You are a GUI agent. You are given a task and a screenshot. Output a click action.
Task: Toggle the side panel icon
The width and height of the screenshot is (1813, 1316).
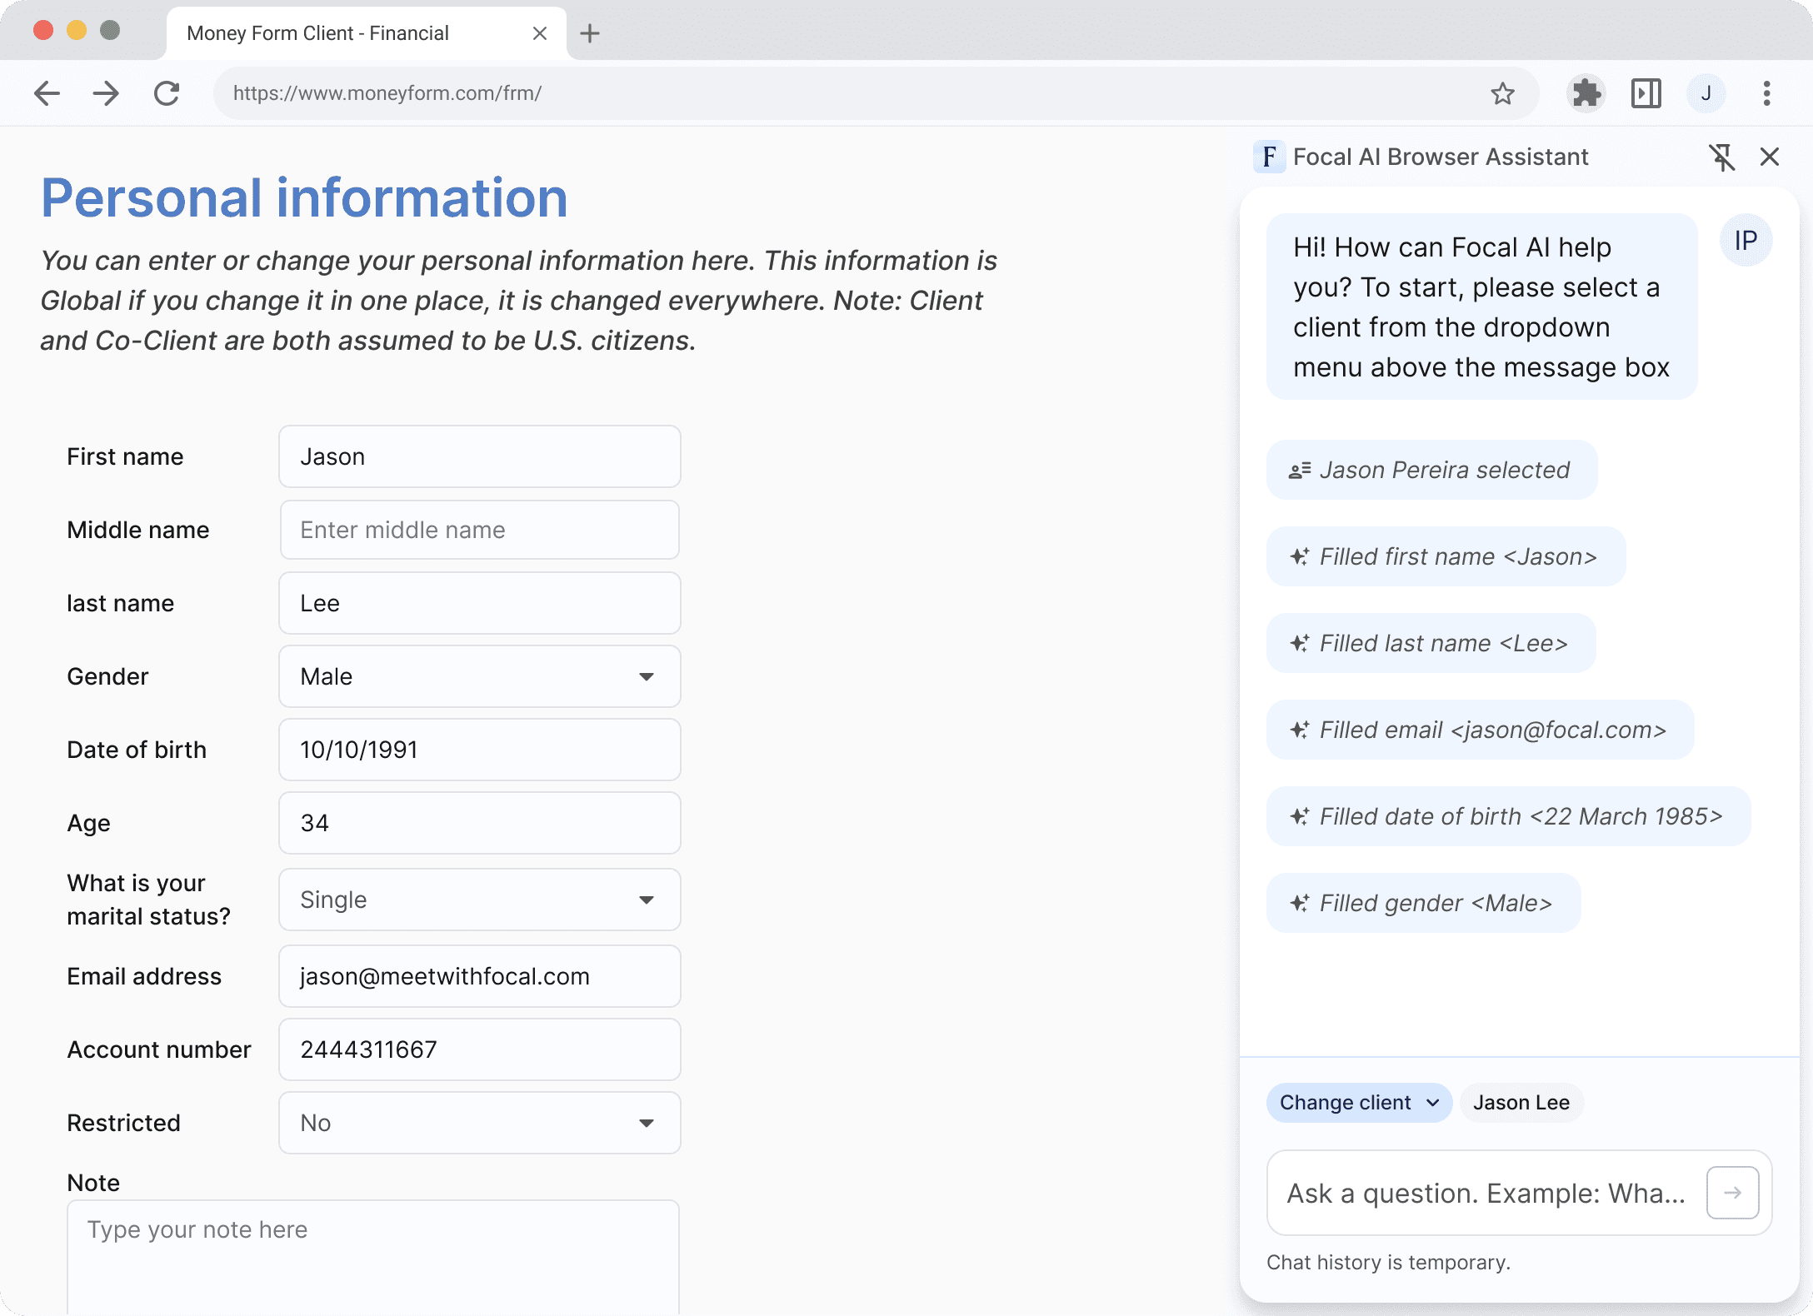pyautogui.click(x=1646, y=93)
